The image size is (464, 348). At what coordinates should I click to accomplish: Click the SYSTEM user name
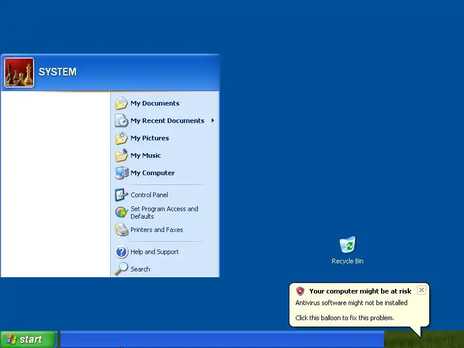57,72
